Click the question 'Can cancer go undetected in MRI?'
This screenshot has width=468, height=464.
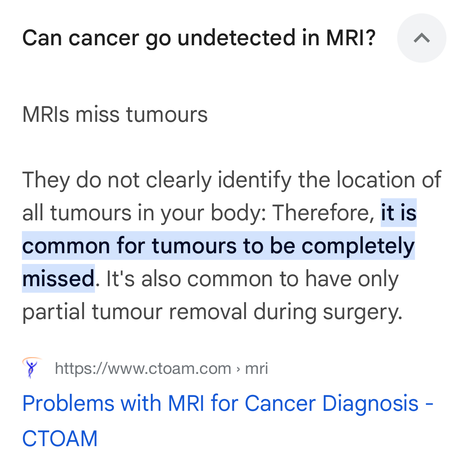click(199, 38)
